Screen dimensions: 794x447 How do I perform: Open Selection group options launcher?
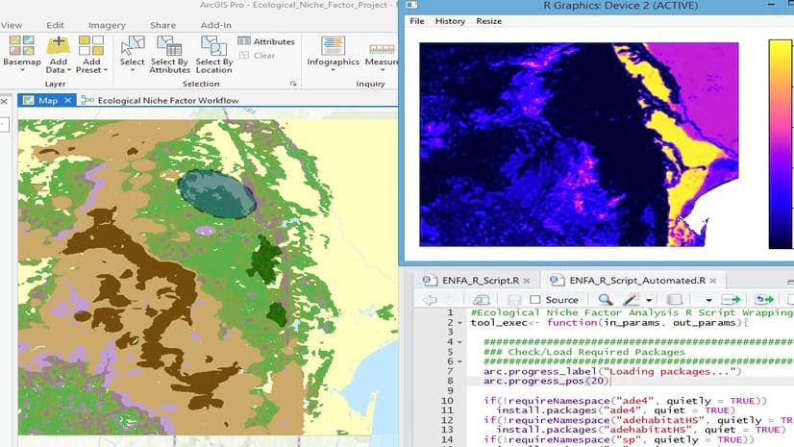click(x=293, y=84)
